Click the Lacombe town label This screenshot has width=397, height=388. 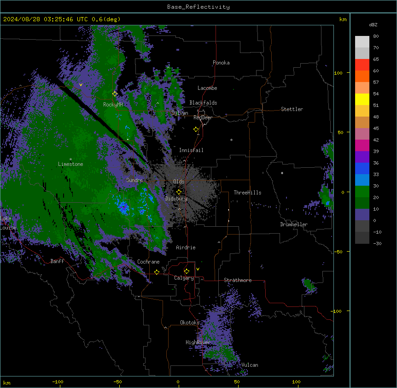coord(207,88)
